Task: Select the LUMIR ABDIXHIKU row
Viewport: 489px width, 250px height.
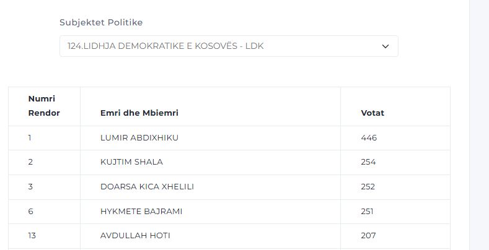Action: (x=139, y=138)
